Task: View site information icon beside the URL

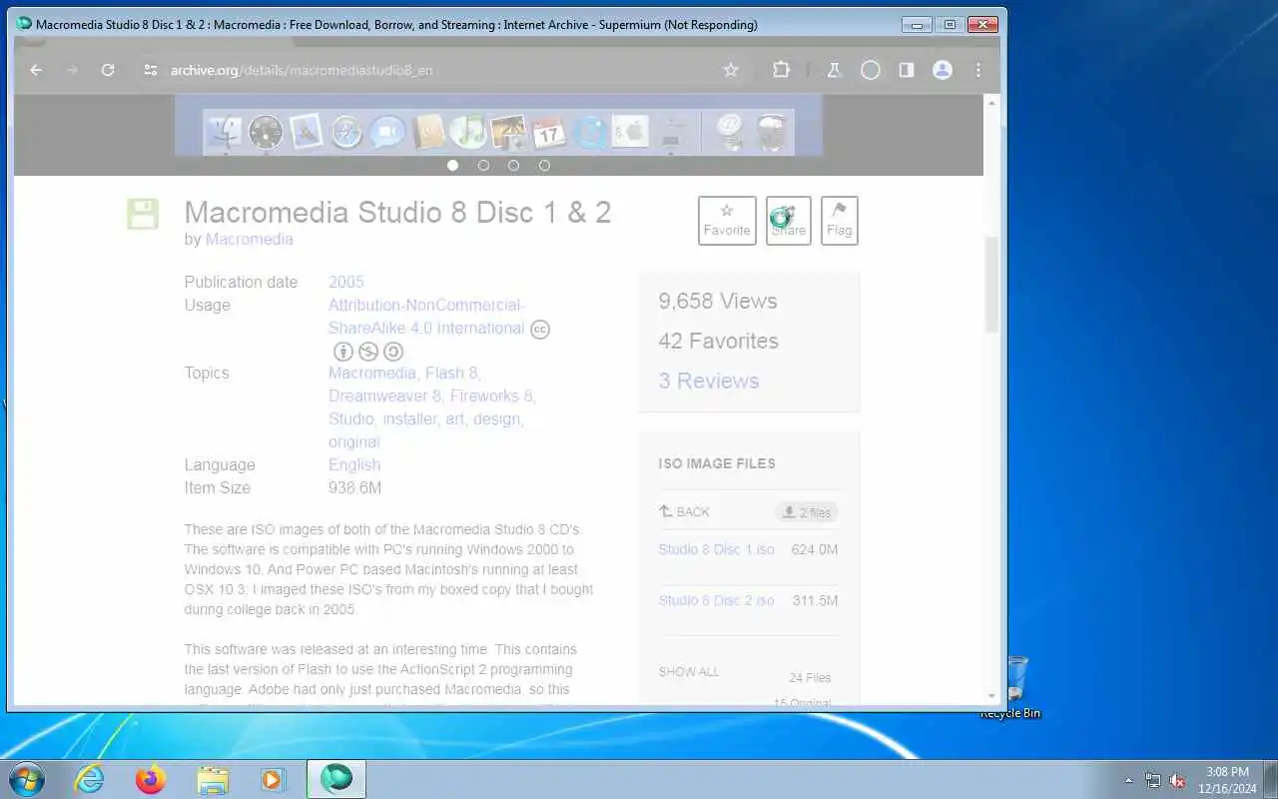Action: click(150, 70)
